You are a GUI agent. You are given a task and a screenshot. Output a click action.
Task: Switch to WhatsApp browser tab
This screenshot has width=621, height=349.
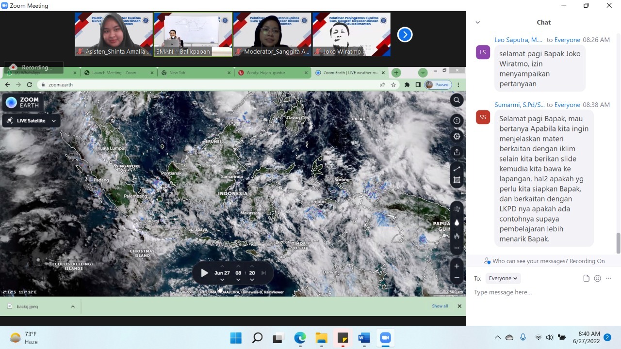pyautogui.click(x=41, y=73)
